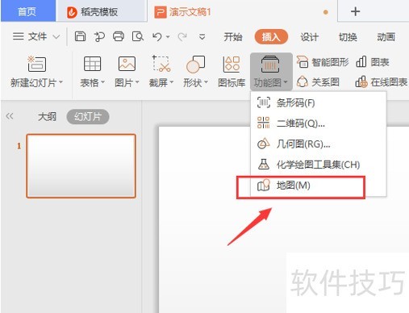This screenshot has width=409, height=313.
Task: Click the 表格 table icon
Action: pyautogui.click(x=92, y=64)
